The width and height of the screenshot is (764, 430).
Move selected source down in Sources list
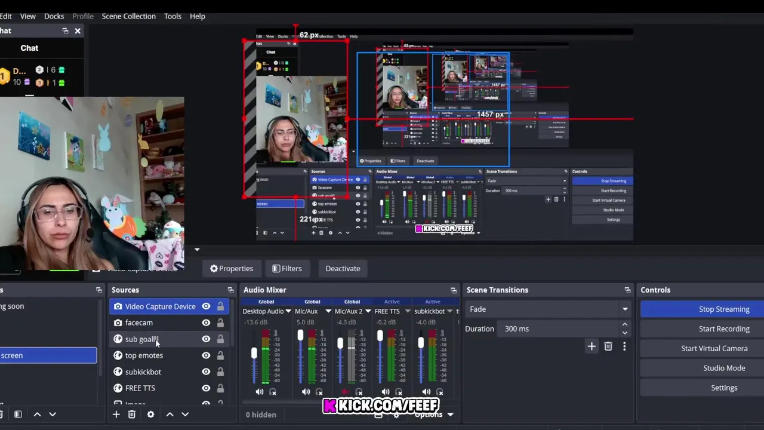pyautogui.click(x=185, y=414)
